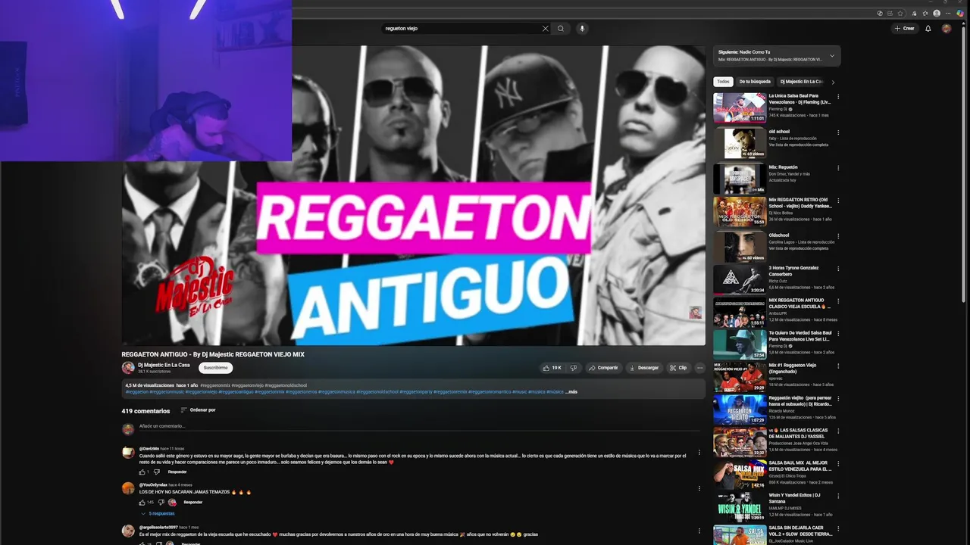Click the magnifier search button
Screen dimensions: 970x545
click(x=561, y=29)
